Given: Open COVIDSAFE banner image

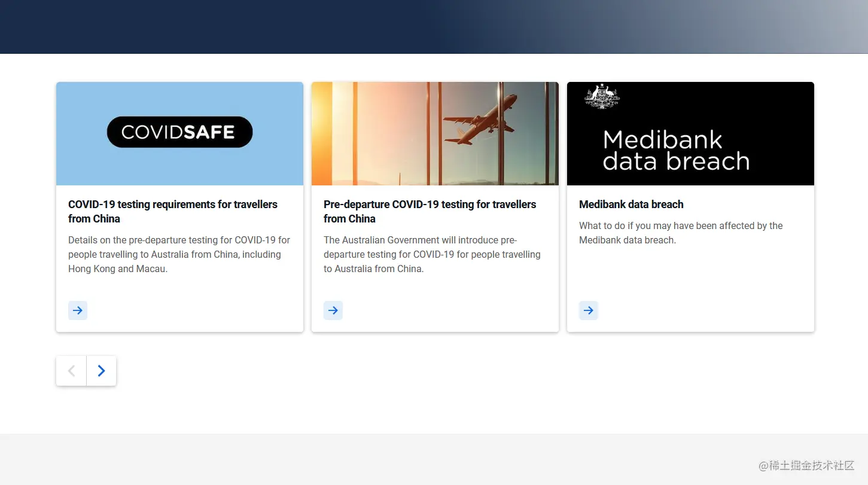Looking at the screenshot, I should (x=179, y=133).
